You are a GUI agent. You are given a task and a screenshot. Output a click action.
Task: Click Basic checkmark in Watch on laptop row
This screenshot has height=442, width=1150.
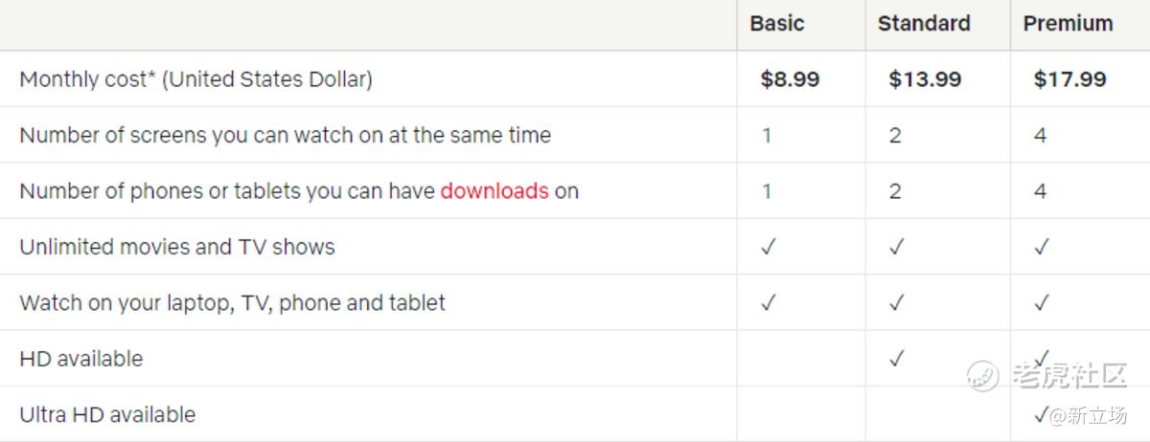(768, 302)
